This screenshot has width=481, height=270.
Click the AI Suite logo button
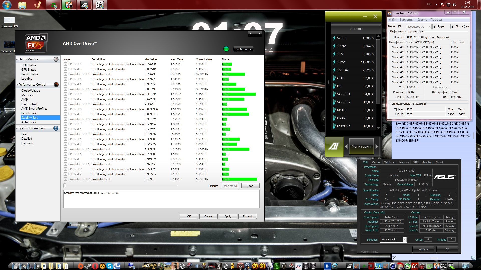click(334, 146)
